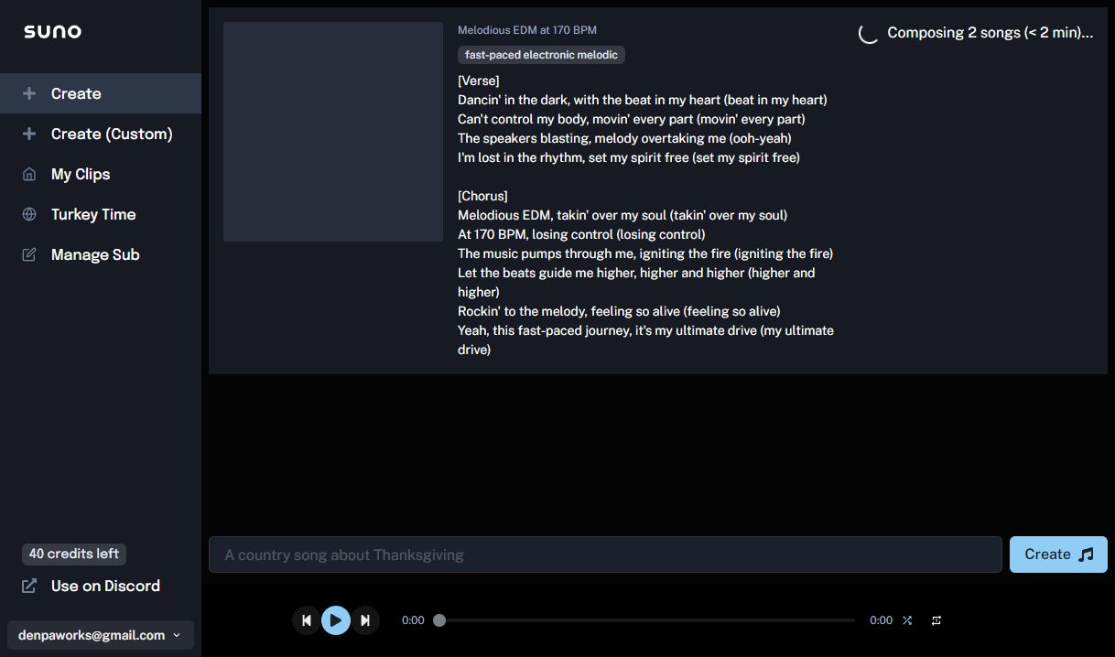
Task: Toggle shuffle playback
Action: (x=907, y=620)
